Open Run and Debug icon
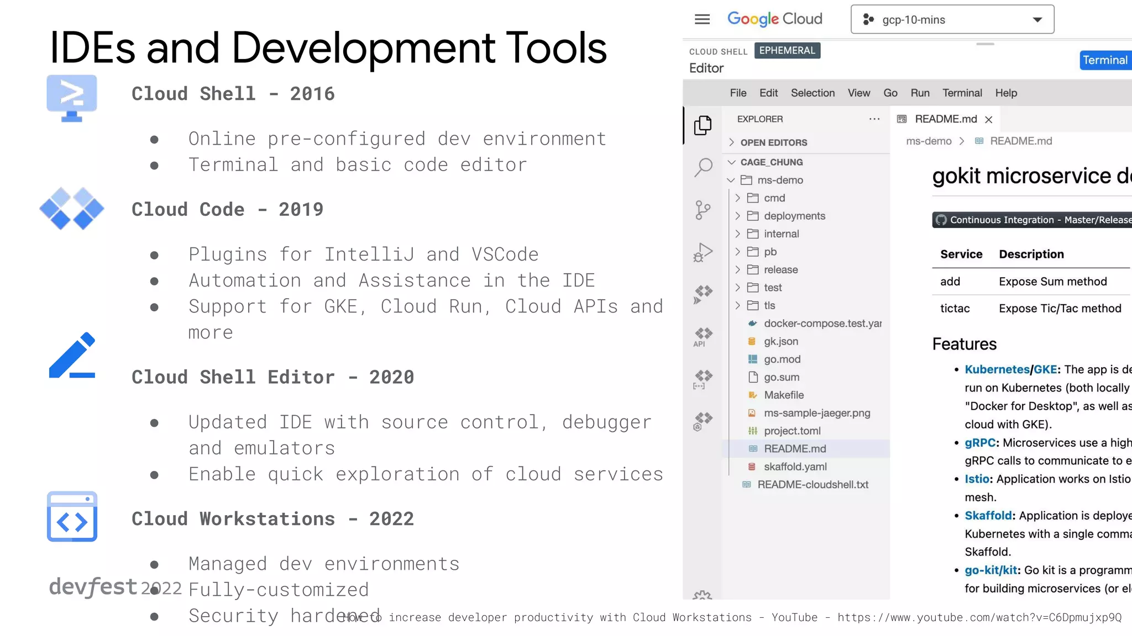The height and width of the screenshot is (636, 1132). pos(703,252)
